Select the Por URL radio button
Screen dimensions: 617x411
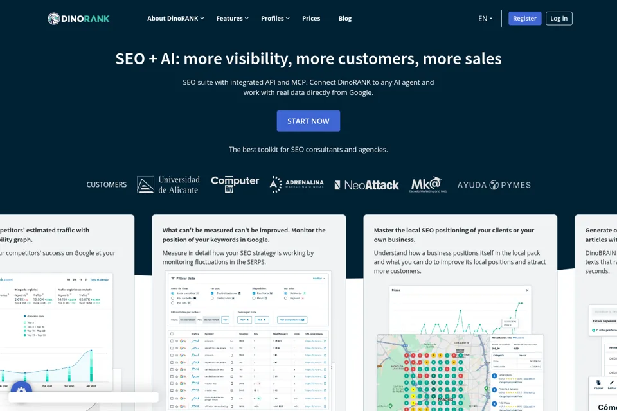[x=172, y=303]
